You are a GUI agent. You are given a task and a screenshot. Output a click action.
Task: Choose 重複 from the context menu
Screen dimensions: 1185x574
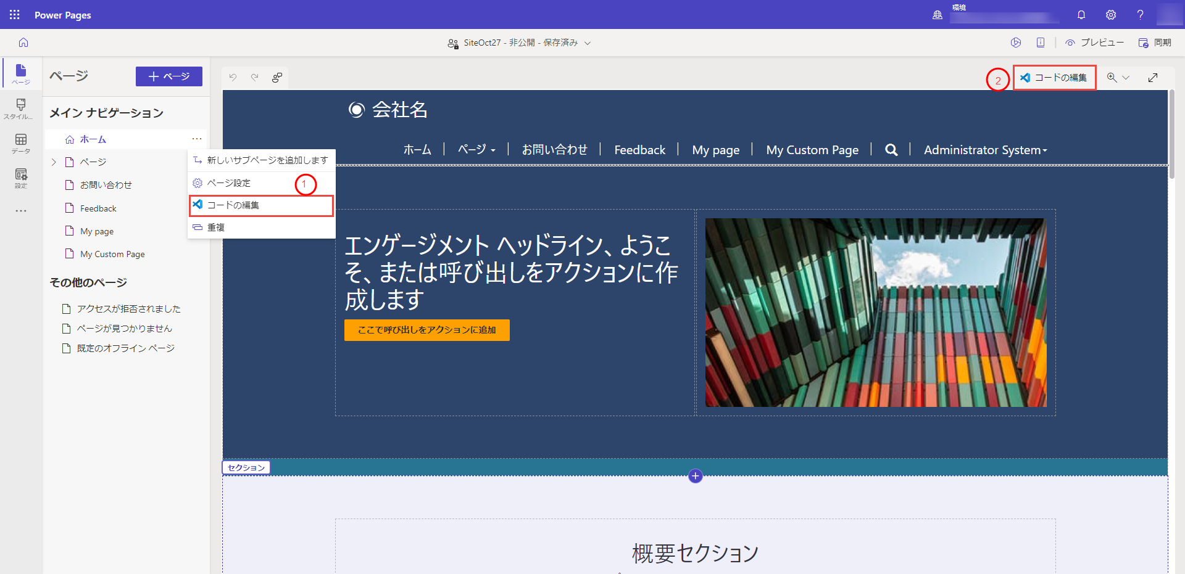(x=261, y=228)
